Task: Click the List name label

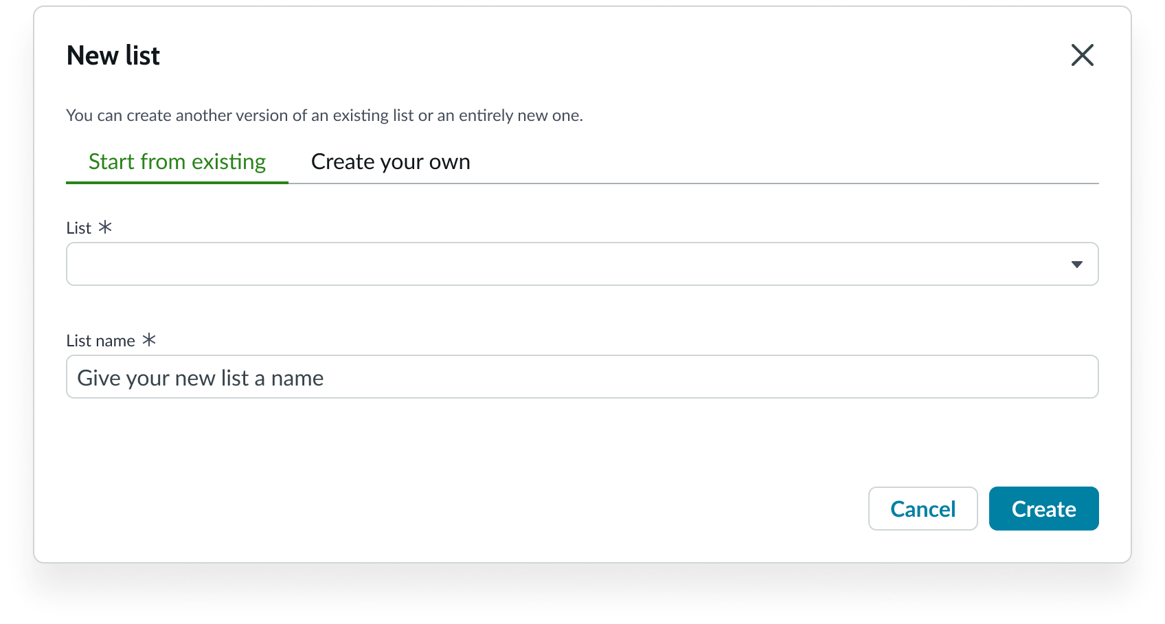Action: coord(100,339)
